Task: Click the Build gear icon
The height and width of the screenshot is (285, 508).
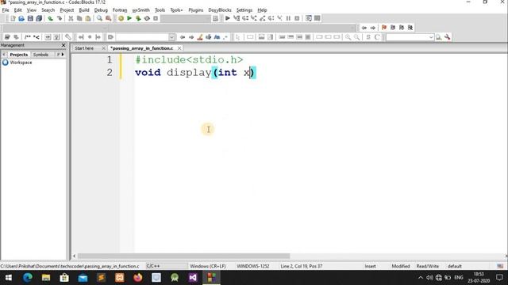Action: click(121, 18)
